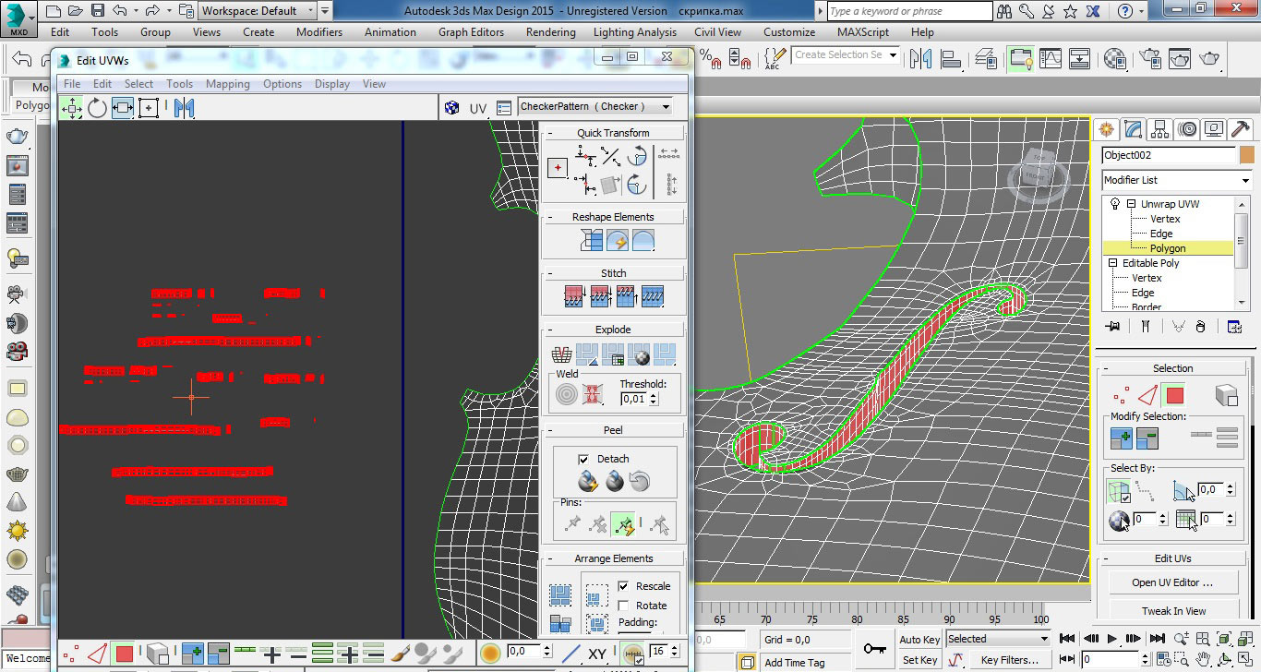This screenshot has height=672, width=1261.
Task: Click the Play Animation button
Action: [1111, 639]
